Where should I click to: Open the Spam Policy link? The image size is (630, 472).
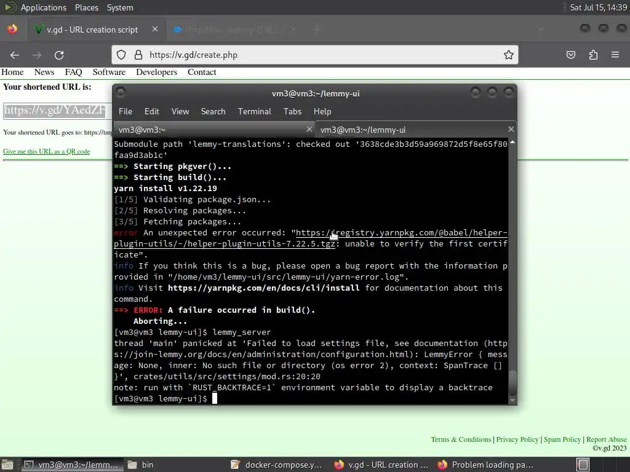(x=562, y=439)
